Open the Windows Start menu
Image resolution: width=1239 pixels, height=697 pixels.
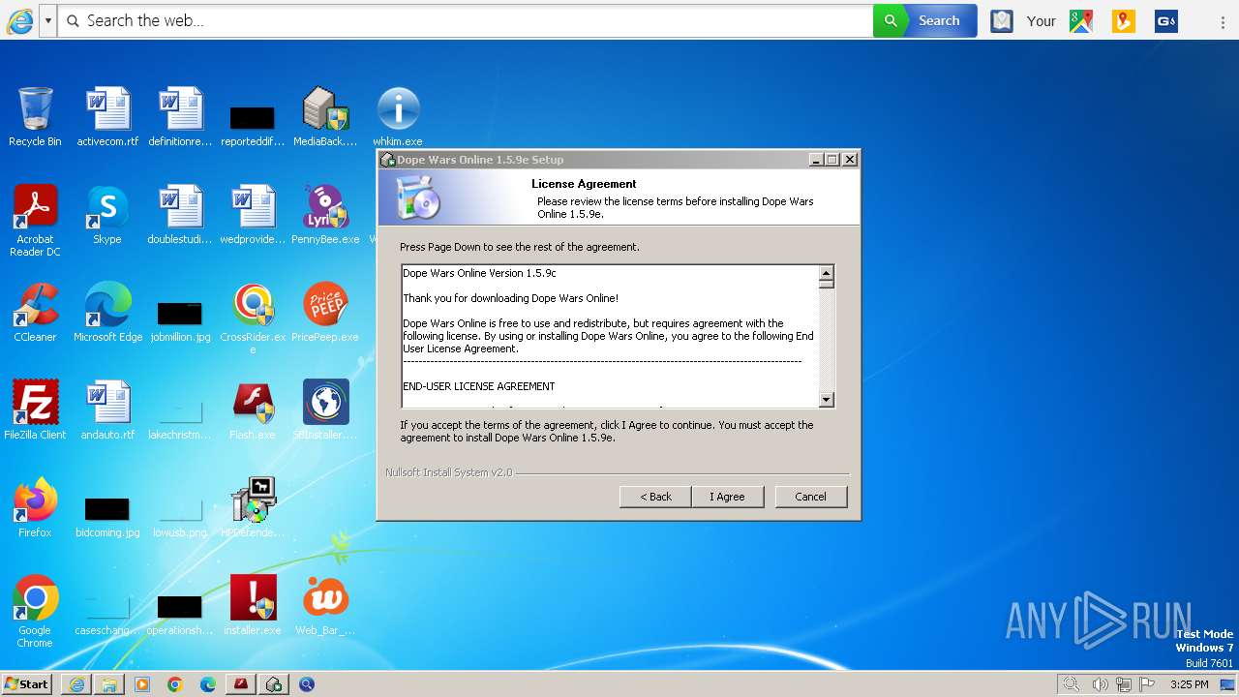coord(26,684)
